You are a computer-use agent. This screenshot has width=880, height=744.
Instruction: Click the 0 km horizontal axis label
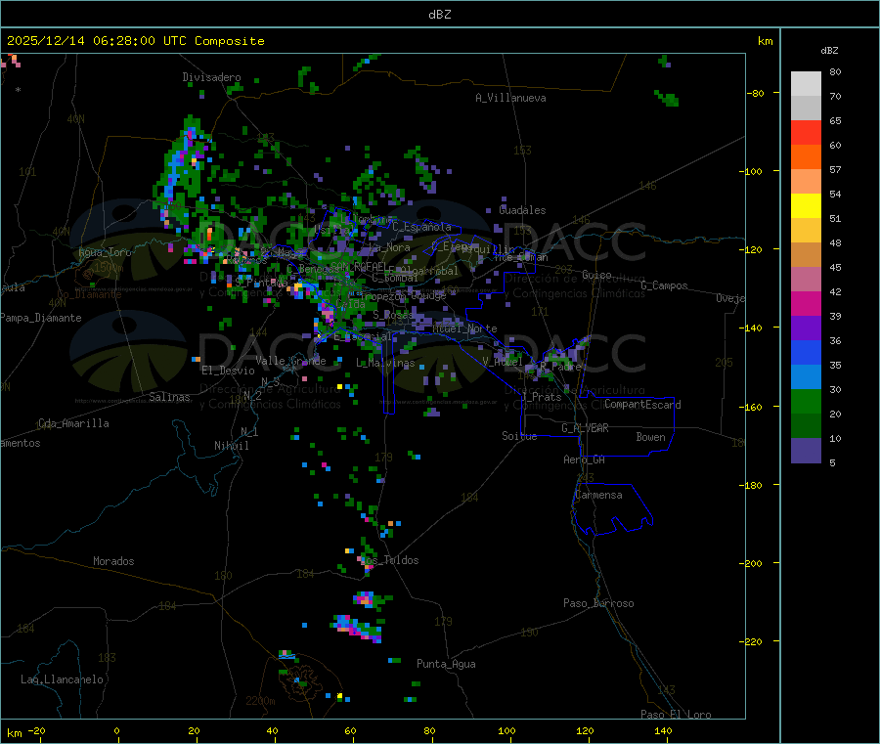[x=116, y=730]
